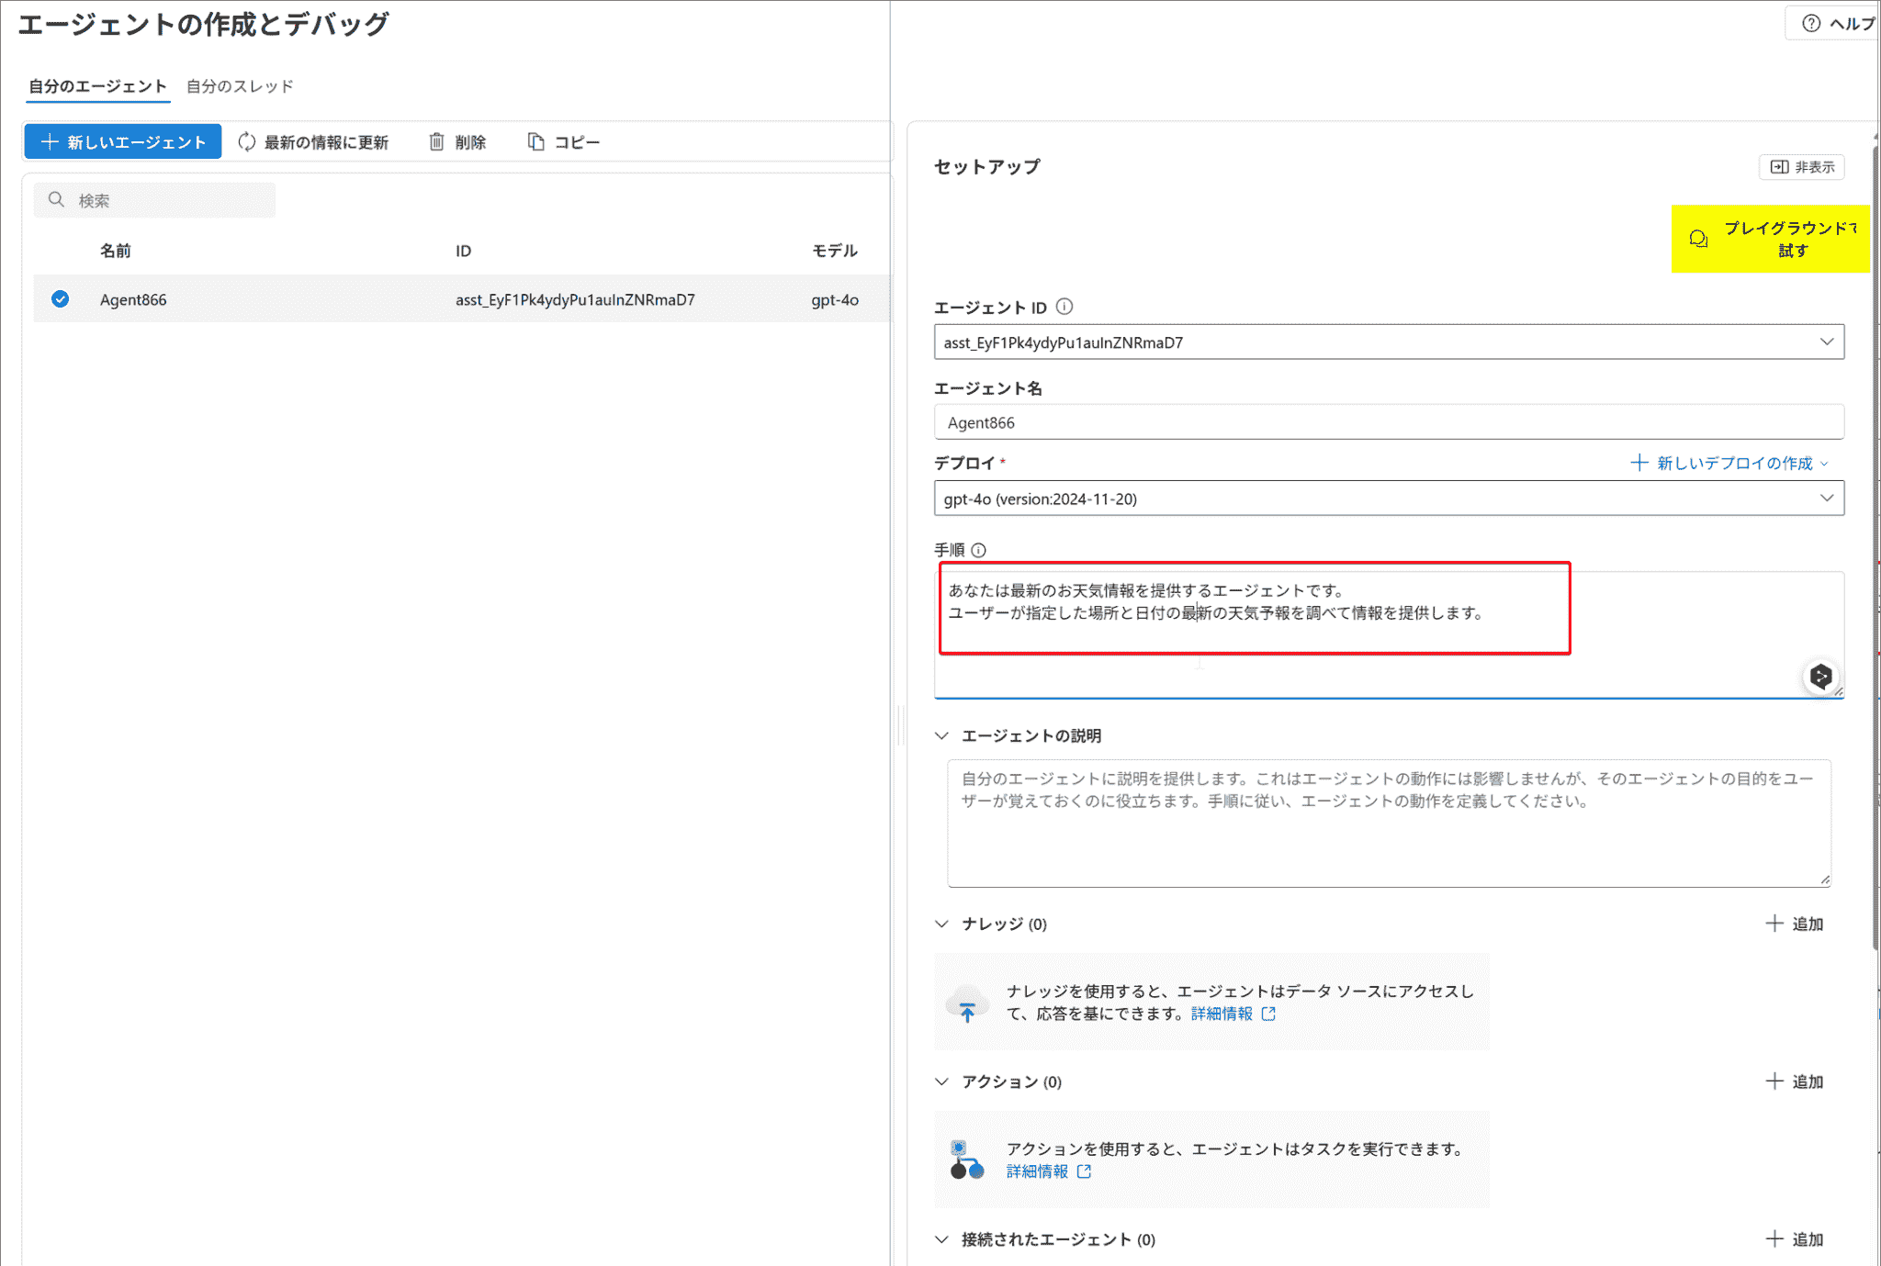This screenshot has width=1881, height=1266.
Task: Click the AI generate icon in instructions box
Action: [1820, 677]
